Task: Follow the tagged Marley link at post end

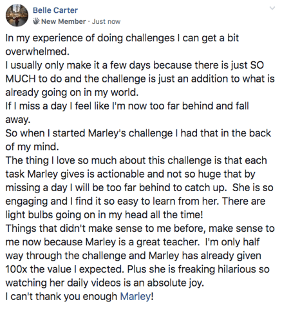Action: click(x=135, y=296)
